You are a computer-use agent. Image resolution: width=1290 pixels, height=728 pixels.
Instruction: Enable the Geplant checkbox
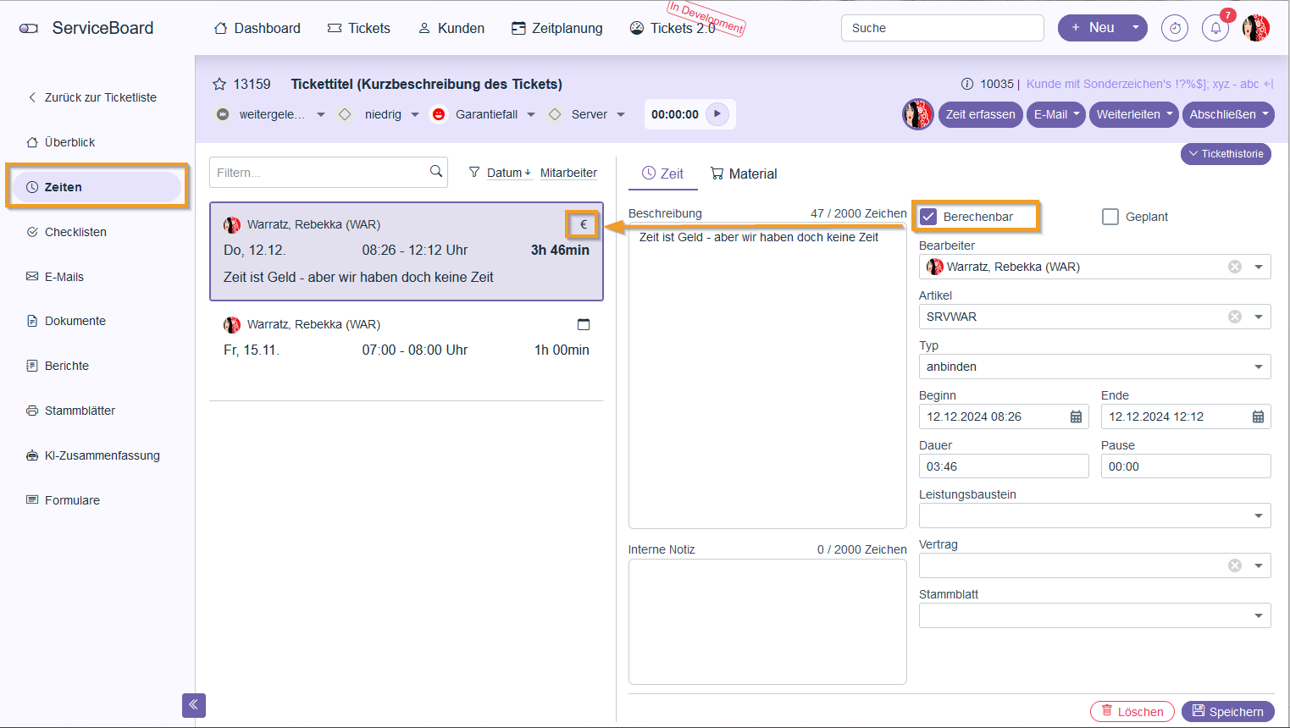1110,217
